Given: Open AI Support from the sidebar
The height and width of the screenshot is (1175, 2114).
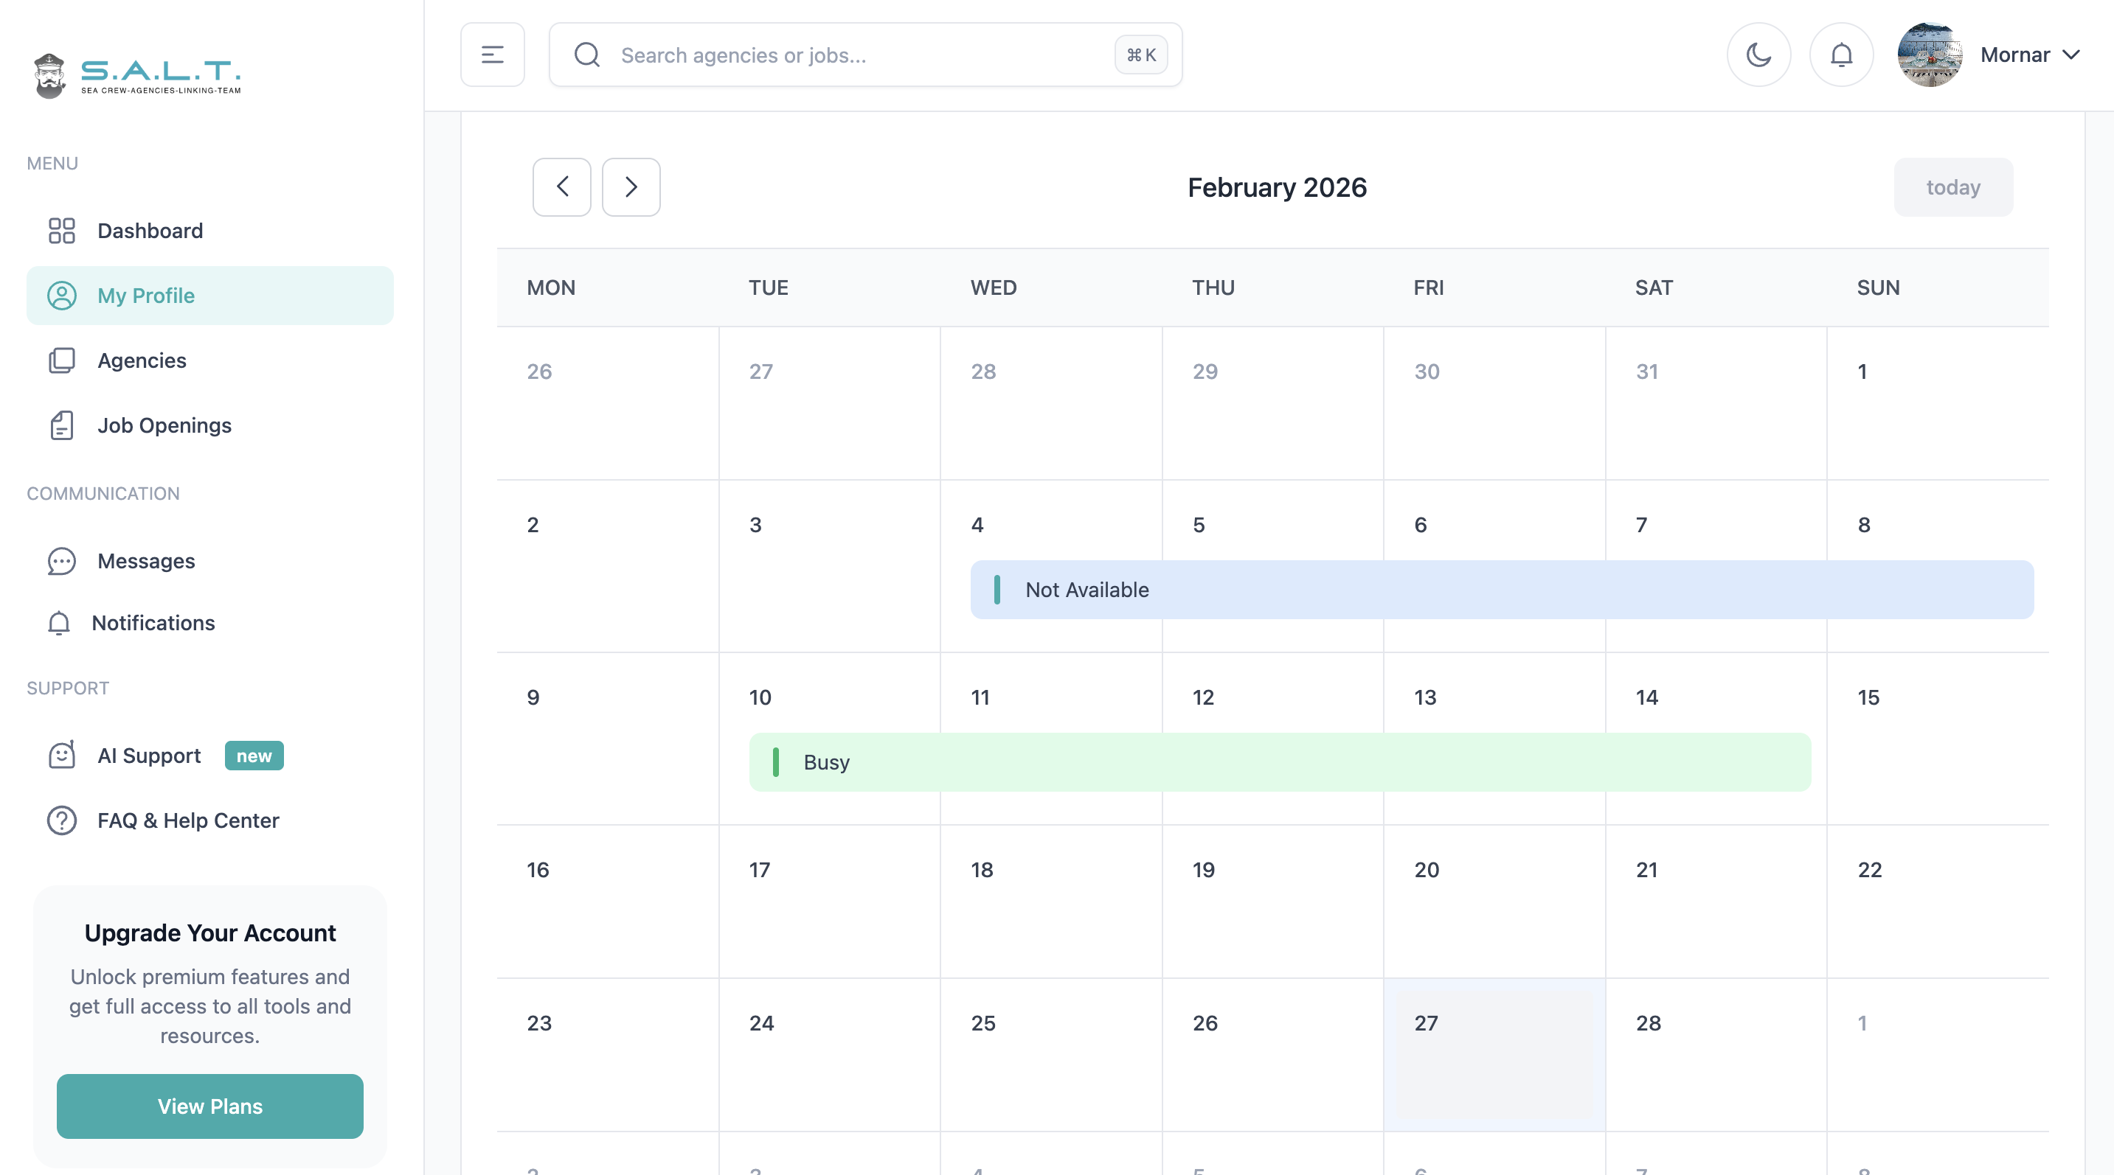Looking at the screenshot, I should tap(148, 755).
